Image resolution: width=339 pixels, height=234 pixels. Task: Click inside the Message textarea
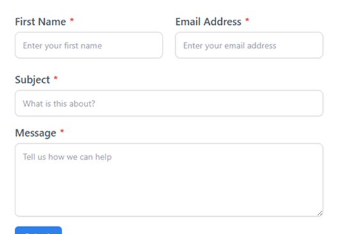tap(169, 180)
